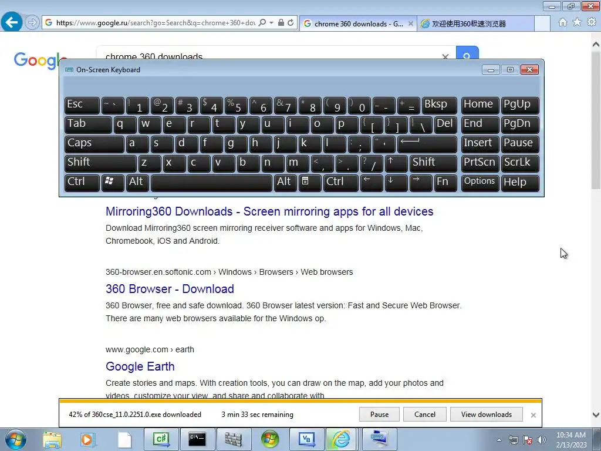601x451 pixels.
Task: Click the blue Google search button
Action: coord(467,53)
